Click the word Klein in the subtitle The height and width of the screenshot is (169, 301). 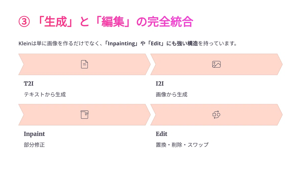25,44
